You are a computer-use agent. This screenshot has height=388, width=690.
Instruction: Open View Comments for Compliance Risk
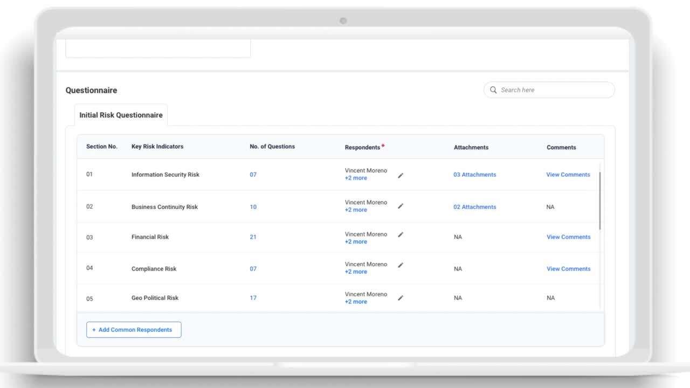click(568, 269)
